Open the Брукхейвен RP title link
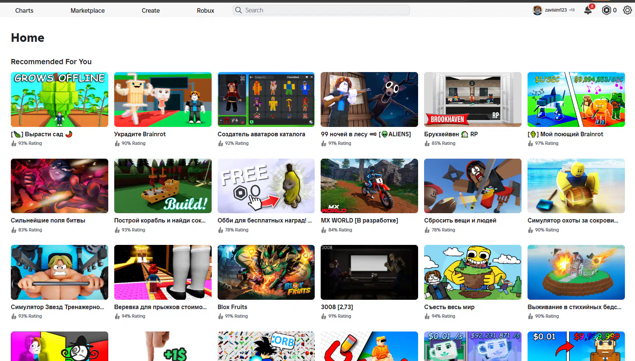This screenshot has height=361, width=635. point(451,134)
